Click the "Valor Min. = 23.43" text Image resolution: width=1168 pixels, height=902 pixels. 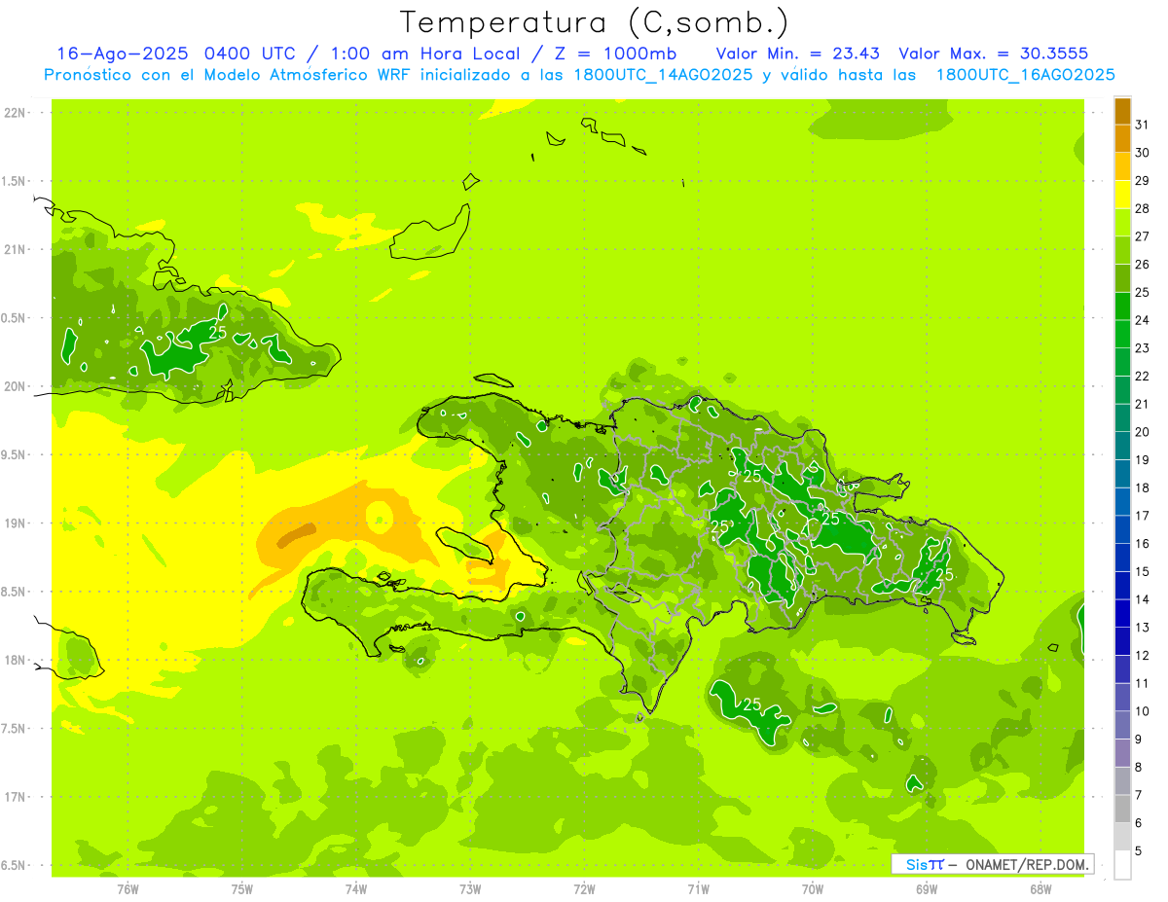(799, 54)
